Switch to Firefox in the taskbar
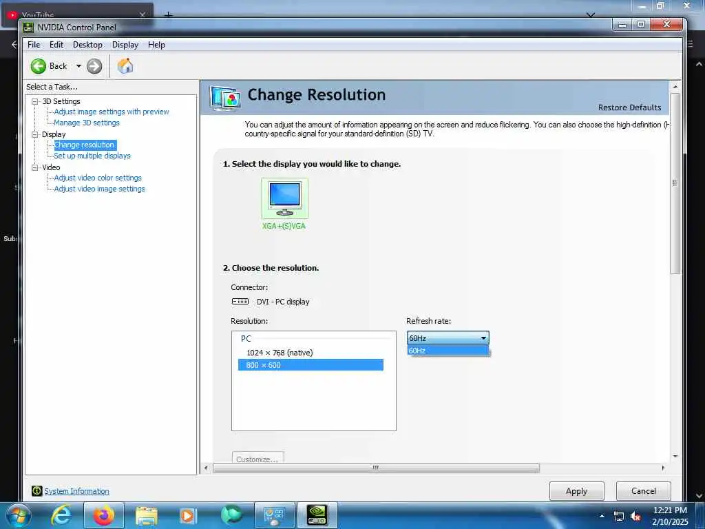 [x=103, y=515]
